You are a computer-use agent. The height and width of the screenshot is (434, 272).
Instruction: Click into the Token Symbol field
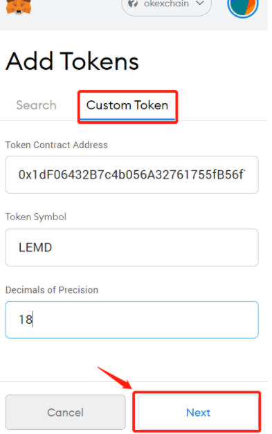(x=132, y=247)
